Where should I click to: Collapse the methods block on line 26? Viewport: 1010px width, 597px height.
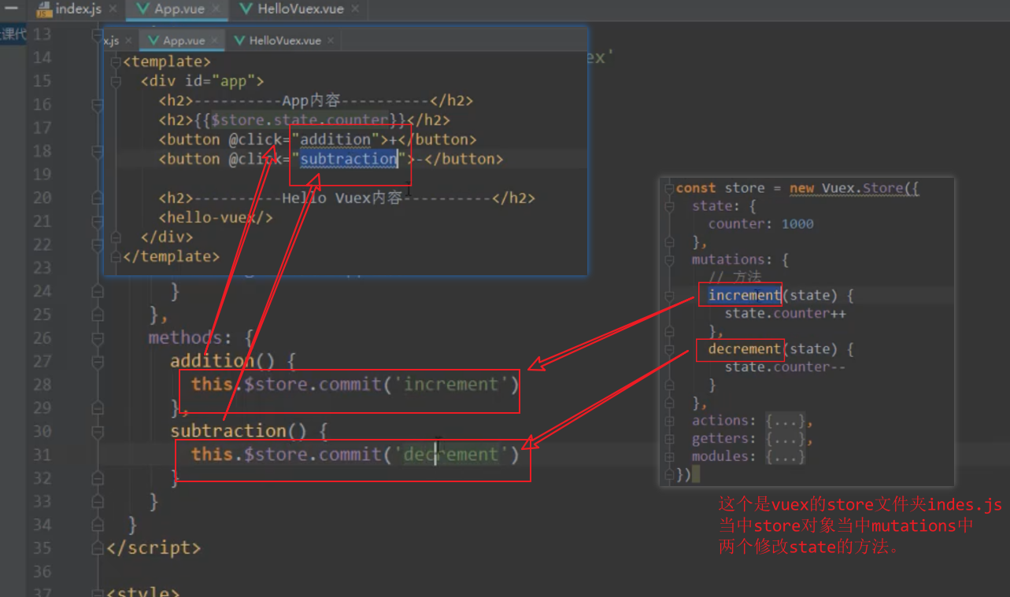click(x=98, y=337)
